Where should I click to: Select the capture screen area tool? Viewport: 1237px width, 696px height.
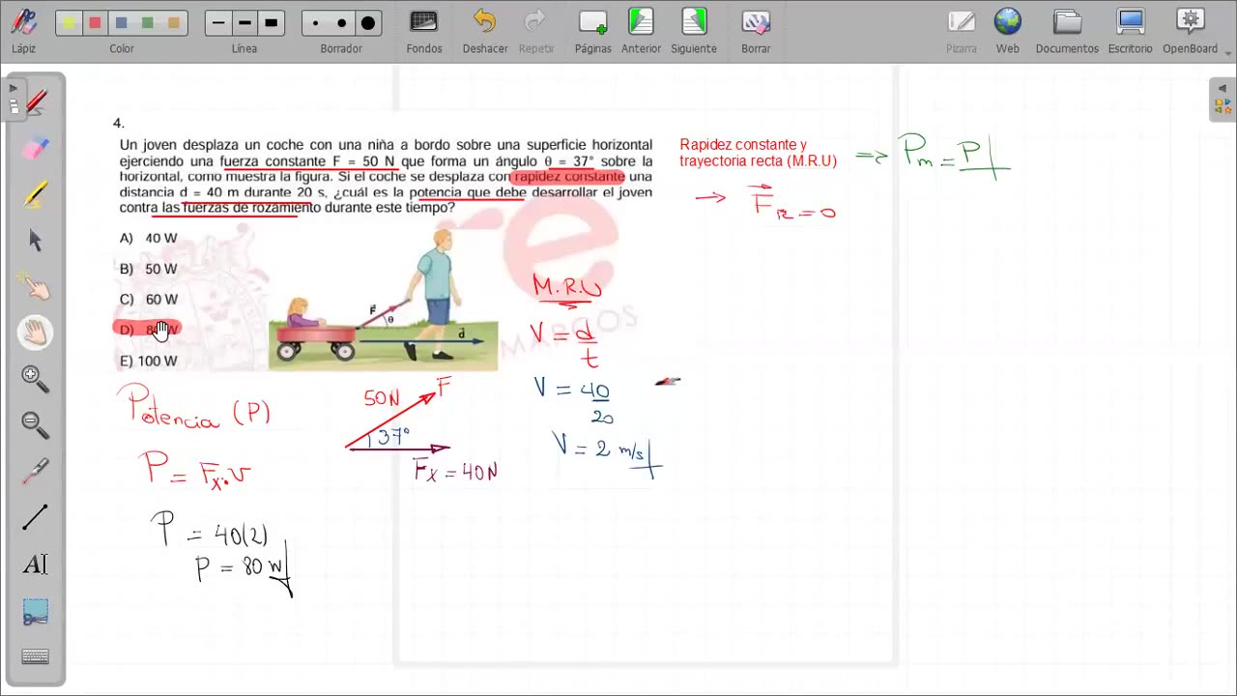point(36,612)
